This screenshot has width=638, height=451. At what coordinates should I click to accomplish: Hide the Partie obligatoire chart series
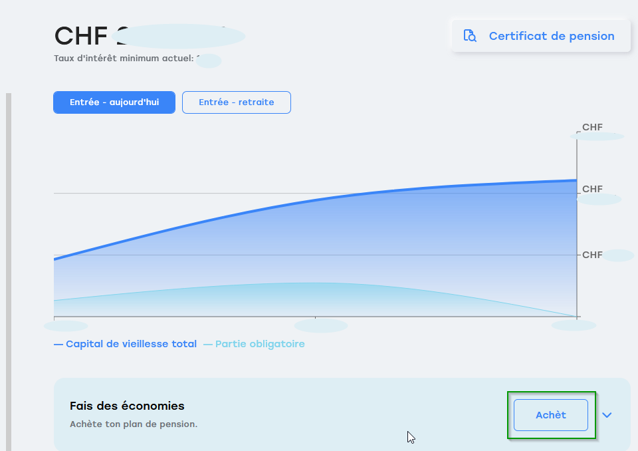tap(260, 344)
